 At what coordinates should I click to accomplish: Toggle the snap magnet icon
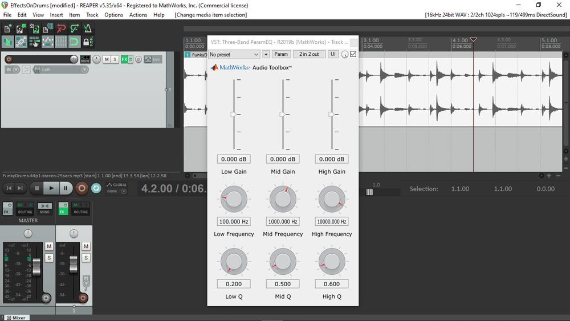point(75,42)
